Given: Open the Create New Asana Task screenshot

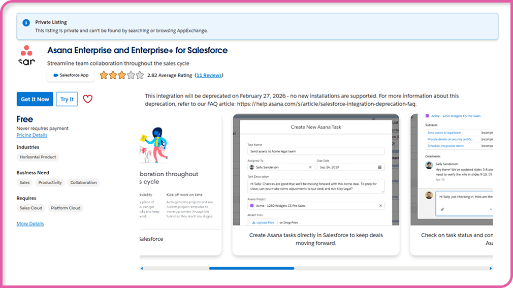Looking at the screenshot, I should click(x=316, y=173).
